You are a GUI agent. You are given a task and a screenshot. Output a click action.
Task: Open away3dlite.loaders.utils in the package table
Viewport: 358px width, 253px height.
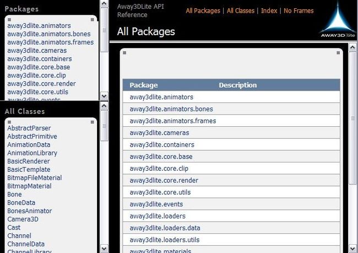coord(164,240)
